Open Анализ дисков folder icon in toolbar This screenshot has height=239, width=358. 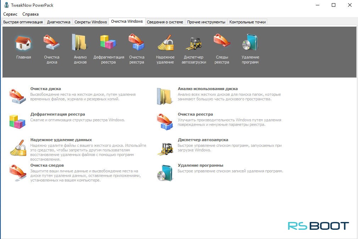tap(80, 42)
